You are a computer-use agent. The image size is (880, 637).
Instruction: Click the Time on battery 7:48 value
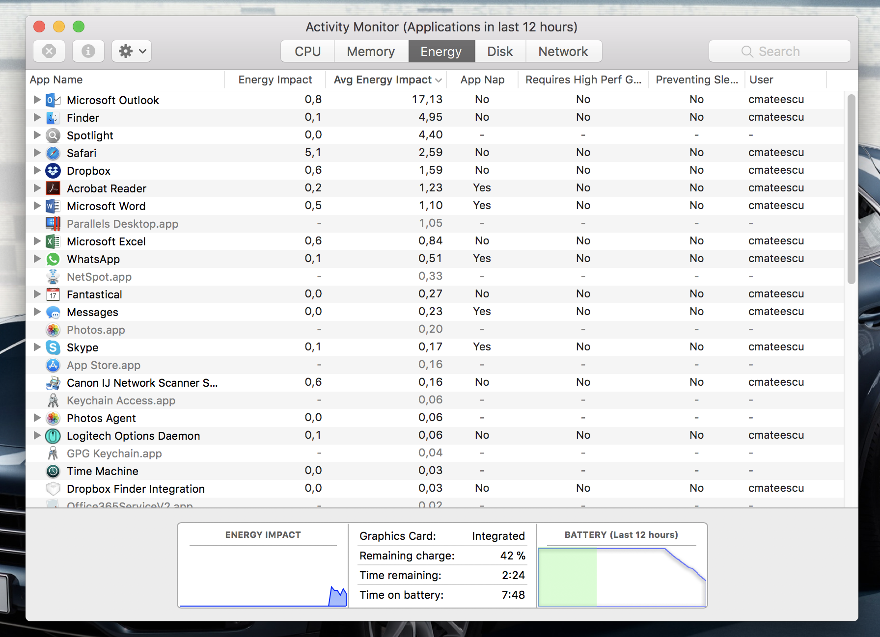tap(513, 595)
